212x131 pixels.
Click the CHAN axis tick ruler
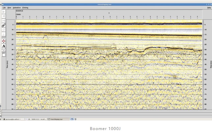pyautogui.click(x=109, y=17)
